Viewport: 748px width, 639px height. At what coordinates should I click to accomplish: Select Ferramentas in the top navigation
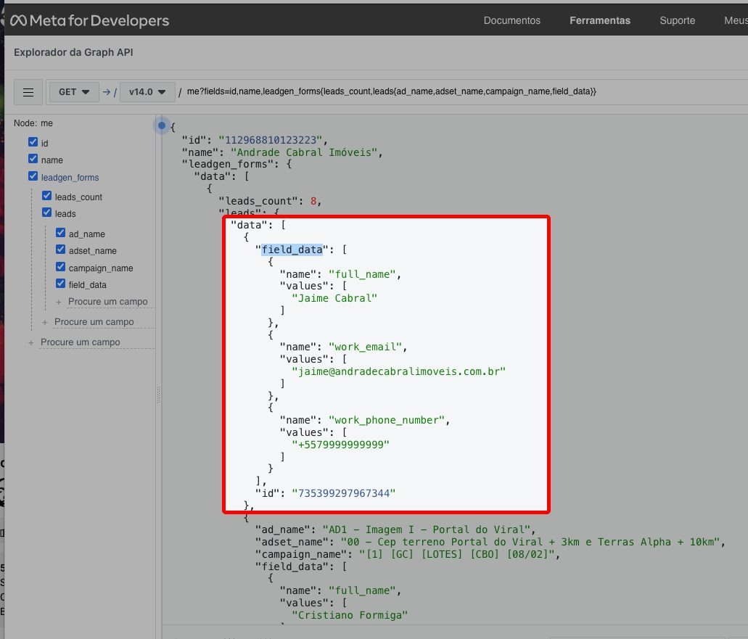[599, 20]
